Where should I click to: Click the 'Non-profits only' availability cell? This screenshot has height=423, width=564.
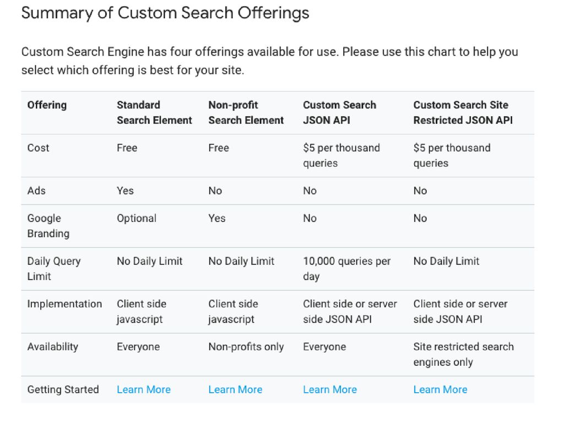pos(246,347)
